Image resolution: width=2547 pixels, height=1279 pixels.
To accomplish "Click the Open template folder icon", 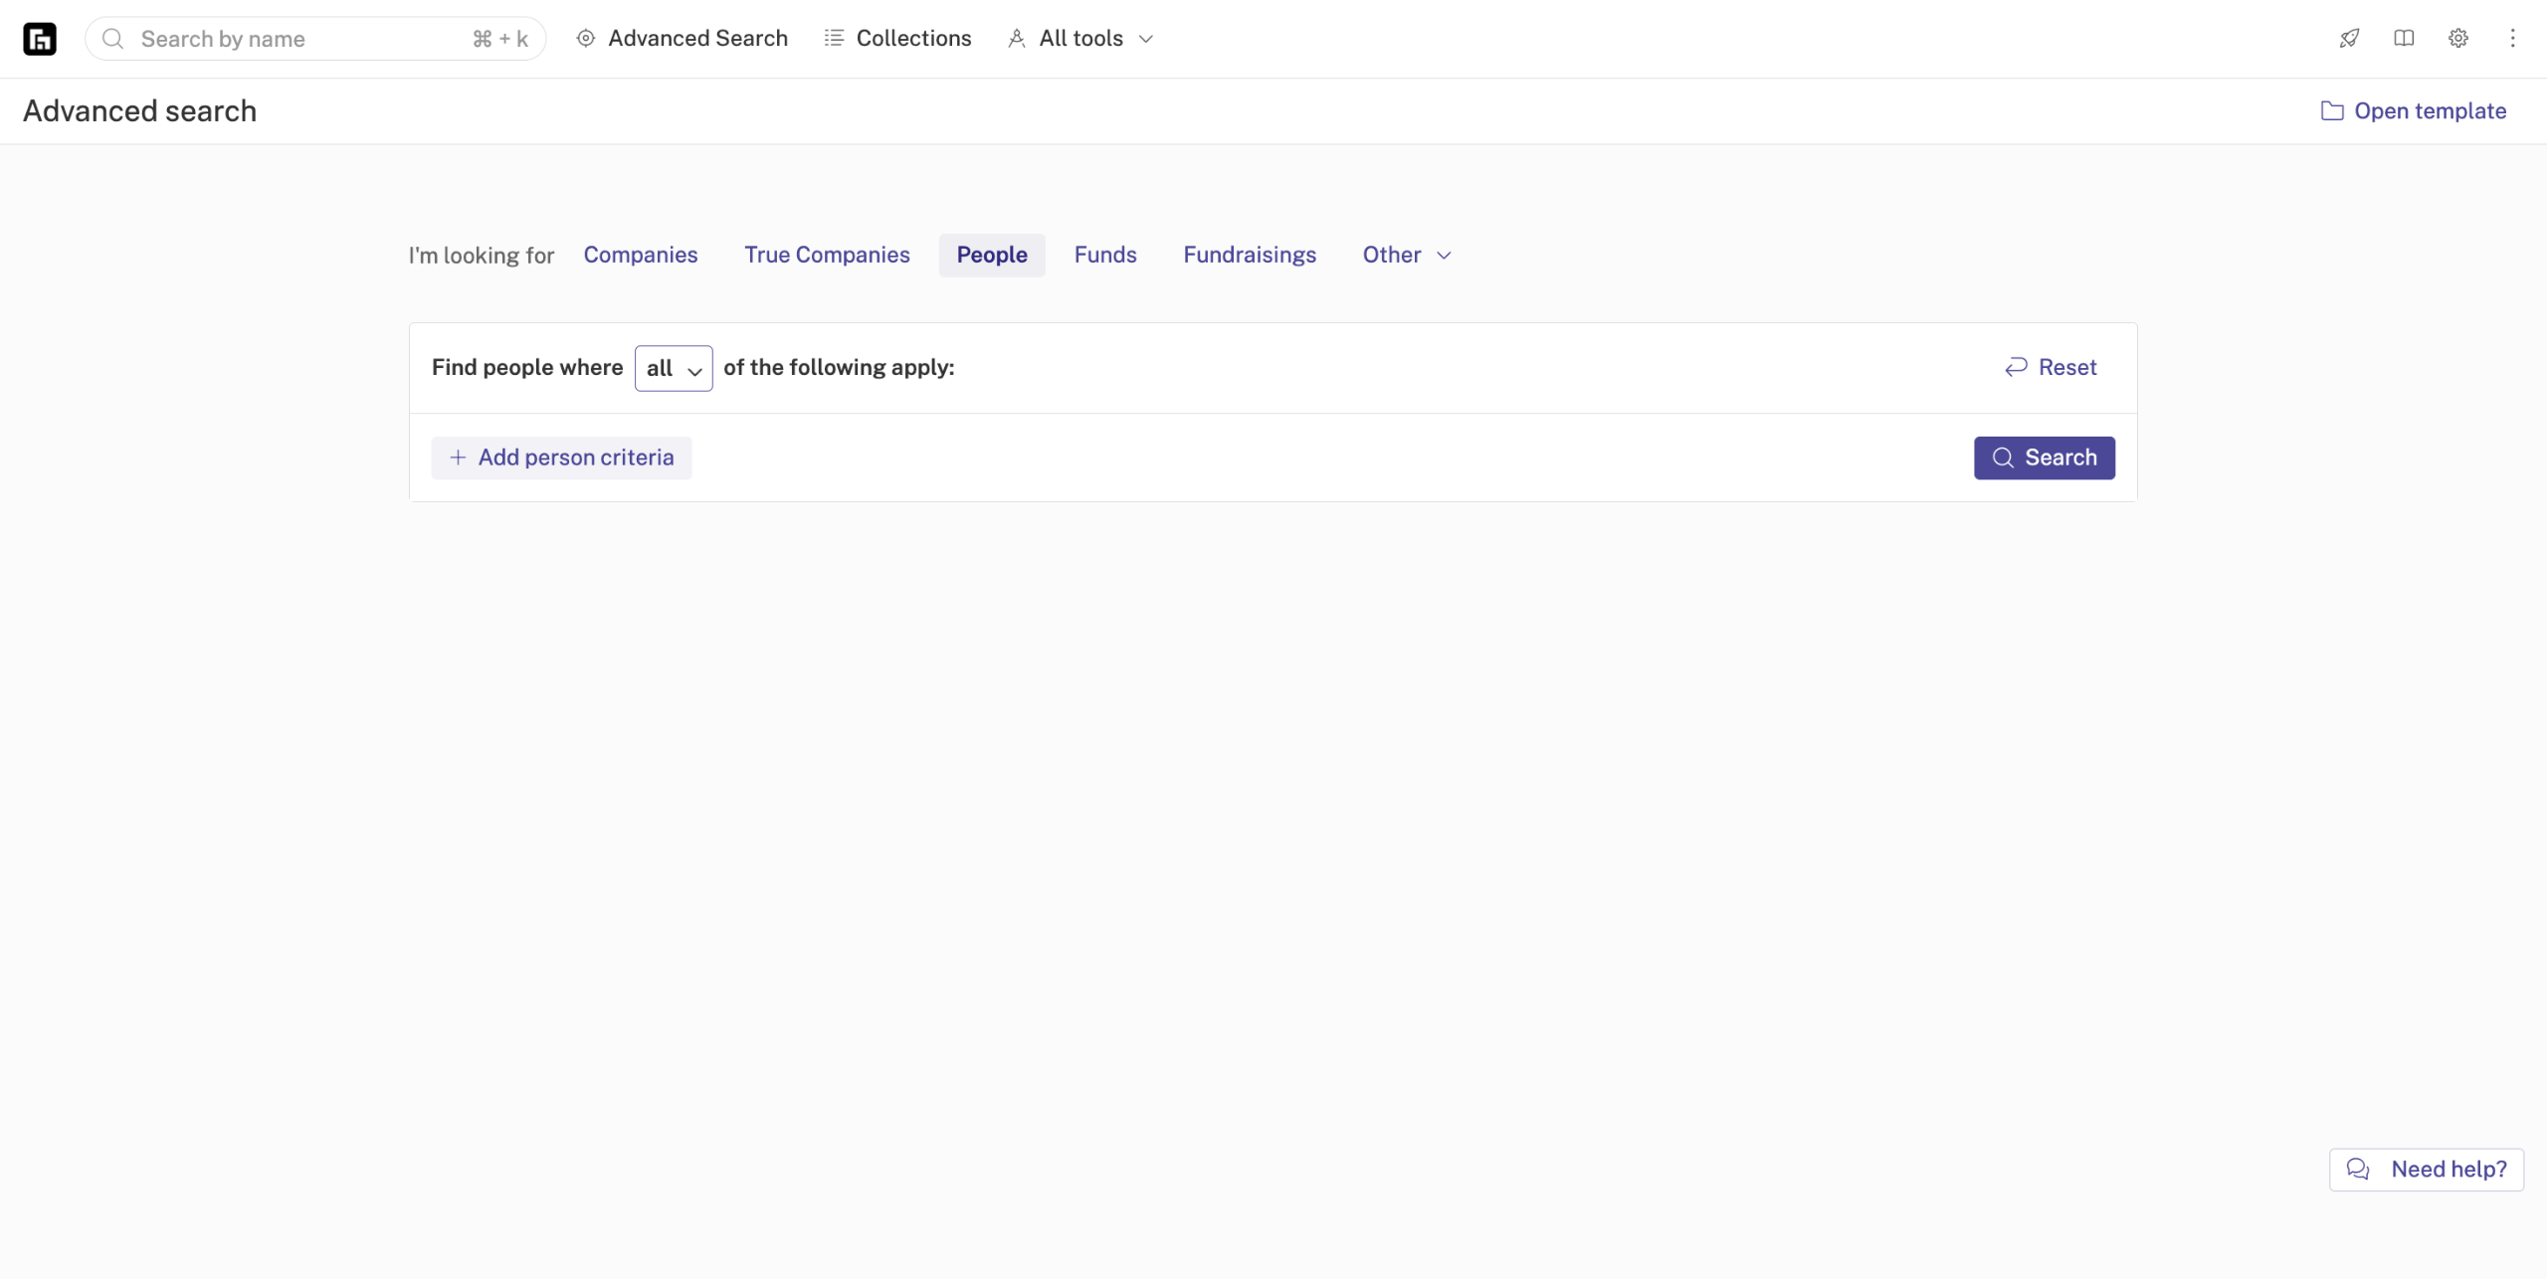I will (x=2332, y=111).
